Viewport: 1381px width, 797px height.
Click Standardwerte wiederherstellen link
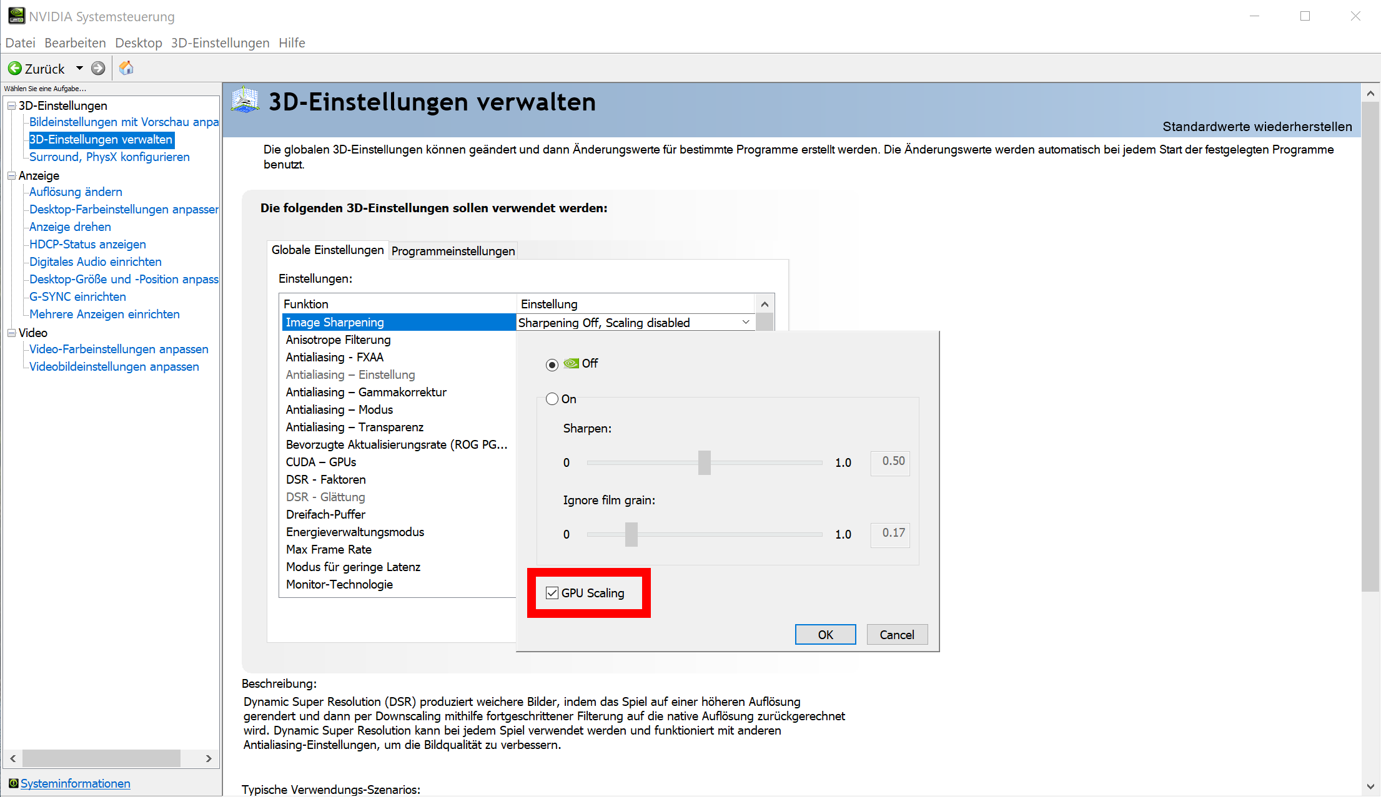[x=1257, y=127]
